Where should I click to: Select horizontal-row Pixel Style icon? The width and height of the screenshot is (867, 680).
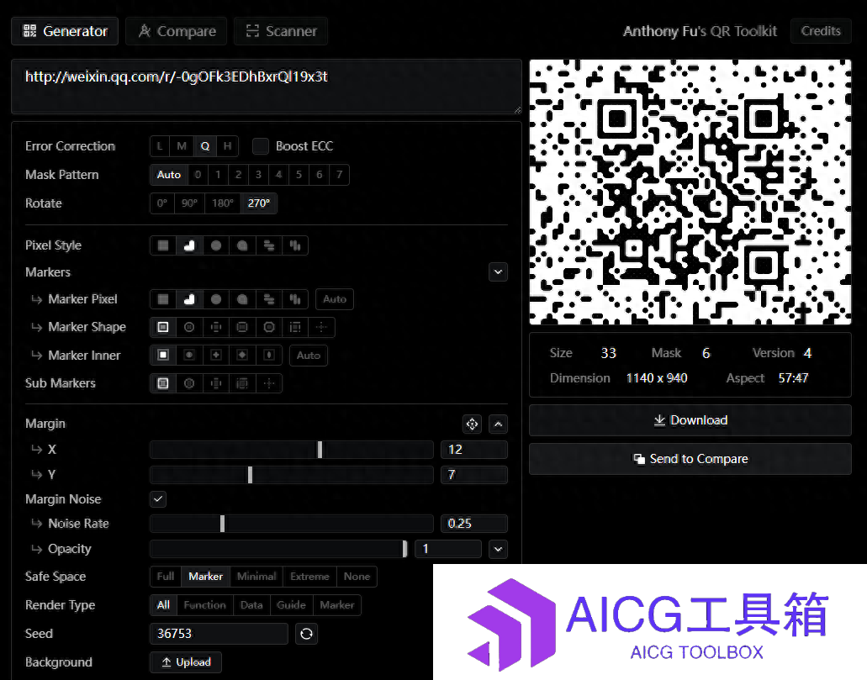click(269, 245)
